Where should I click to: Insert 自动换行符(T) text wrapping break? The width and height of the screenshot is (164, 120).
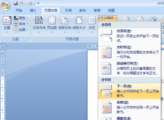tap(130, 68)
